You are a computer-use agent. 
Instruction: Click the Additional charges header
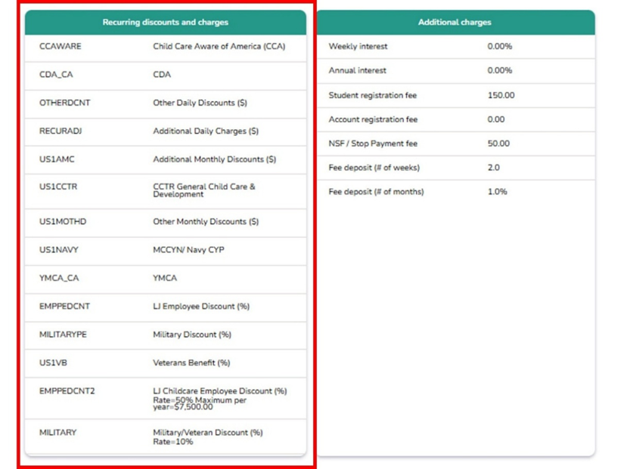click(x=455, y=23)
